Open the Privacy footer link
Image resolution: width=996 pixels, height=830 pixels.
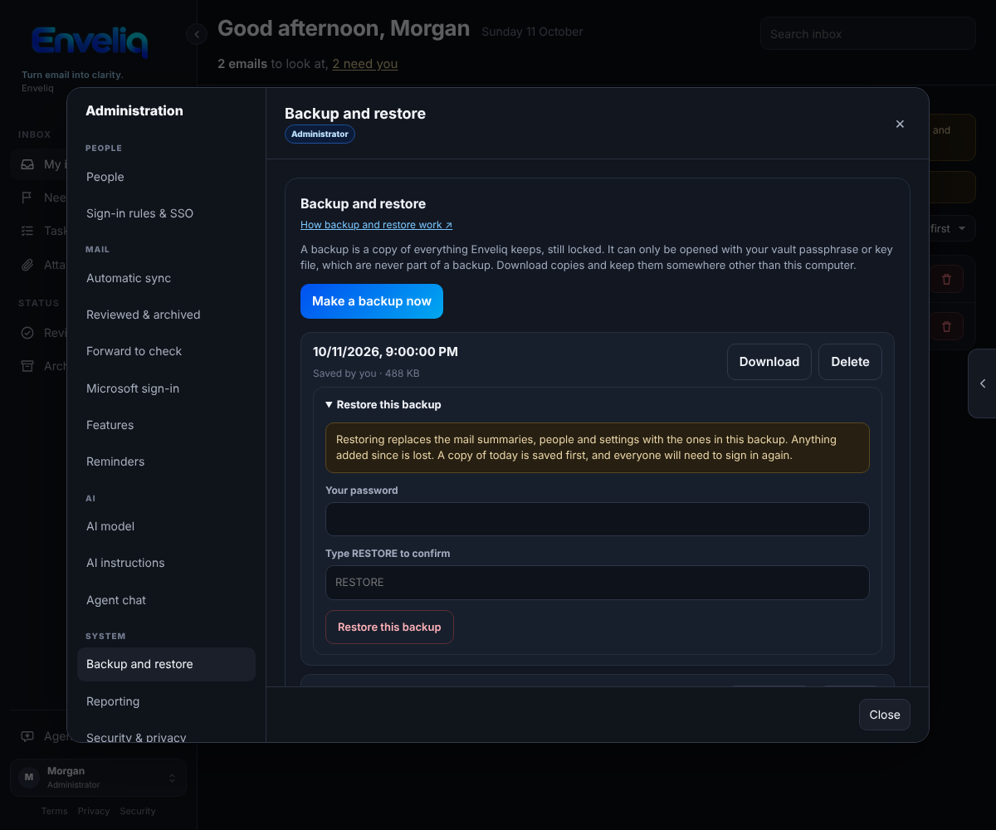[x=94, y=811]
